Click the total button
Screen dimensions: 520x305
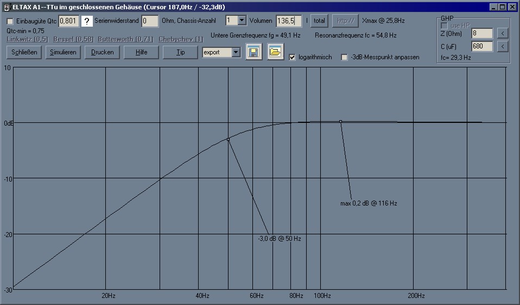pos(319,21)
